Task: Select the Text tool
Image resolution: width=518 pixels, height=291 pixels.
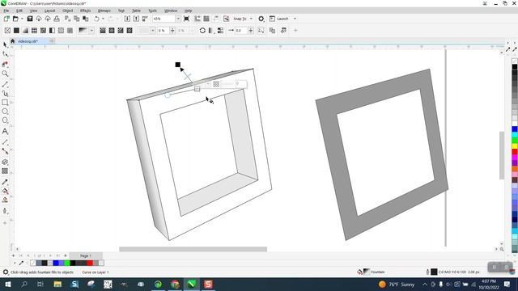Action: [x=5, y=131]
